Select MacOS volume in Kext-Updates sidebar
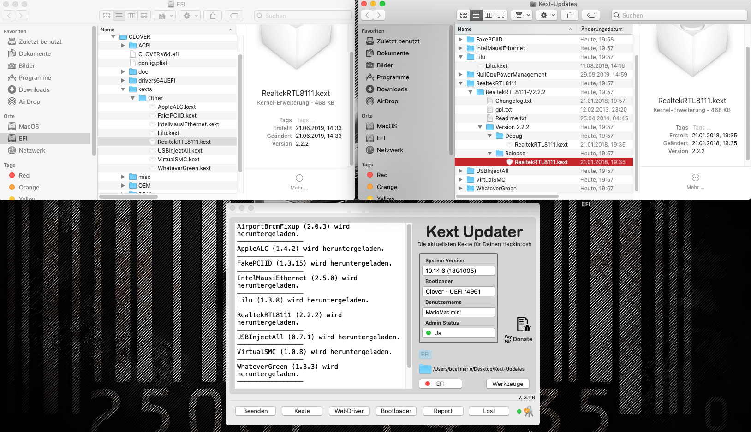The image size is (751, 432). click(387, 126)
